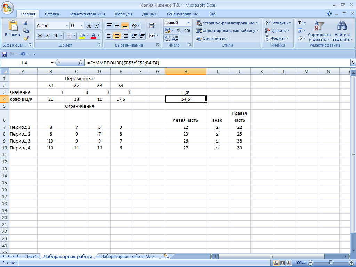Toggle center horizontal alignment
The image size is (356, 267).
click(117, 36)
